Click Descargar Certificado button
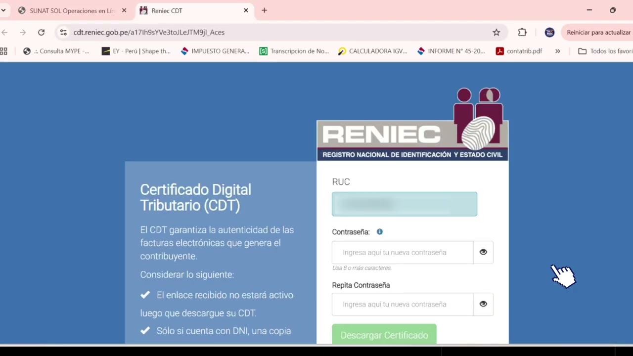Image resolution: width=633 pixels, height=356 pixels. (384, 335)
